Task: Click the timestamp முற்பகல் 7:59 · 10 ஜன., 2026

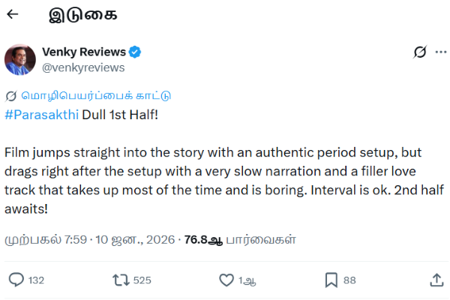Action: (x=88, y=240)
